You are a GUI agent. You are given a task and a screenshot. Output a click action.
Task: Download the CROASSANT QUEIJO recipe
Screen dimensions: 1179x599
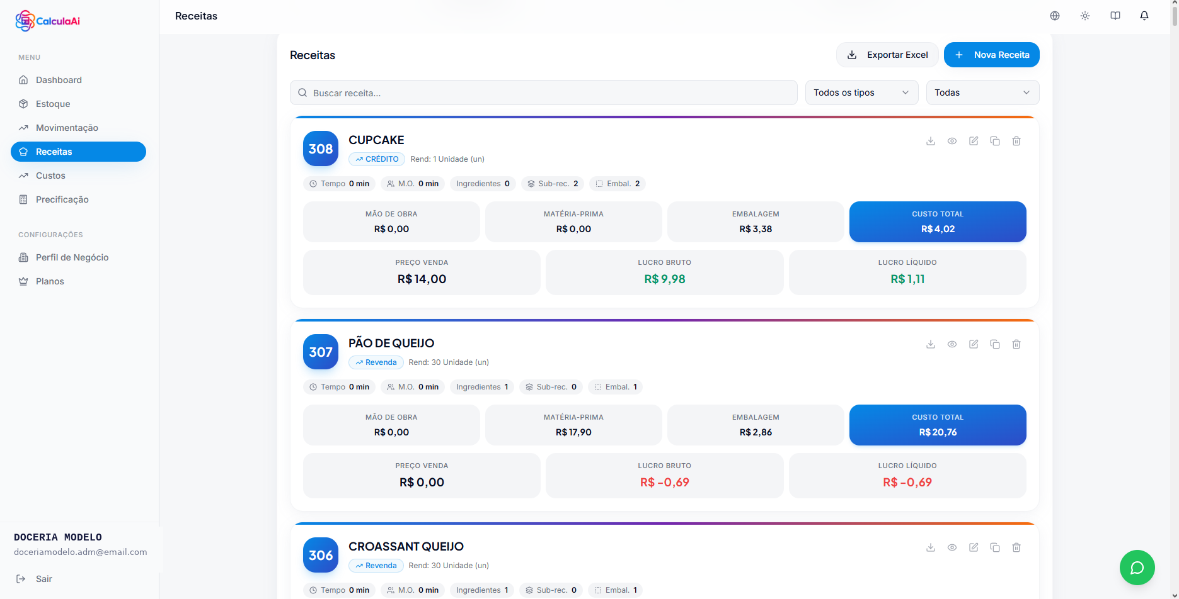click(x=931, y=547)
